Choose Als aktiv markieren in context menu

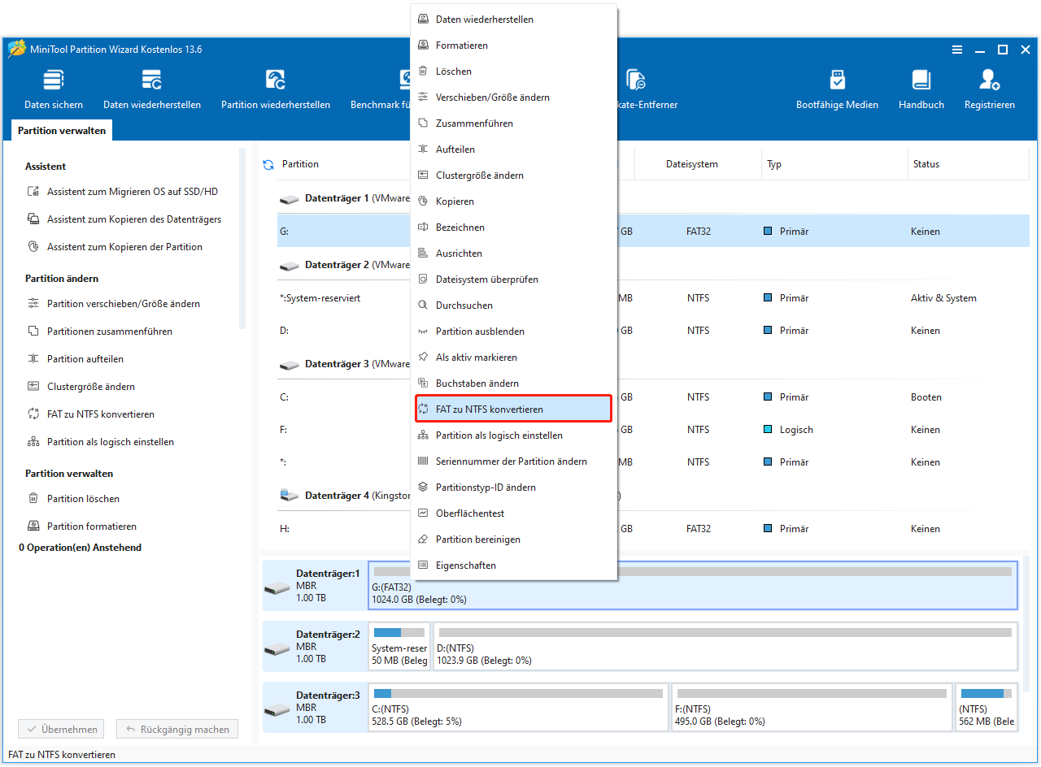point(513,357)
